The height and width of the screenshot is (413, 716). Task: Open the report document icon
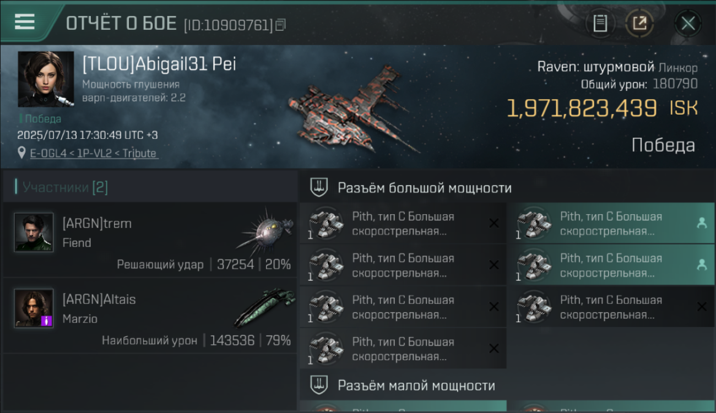[600, 23]
